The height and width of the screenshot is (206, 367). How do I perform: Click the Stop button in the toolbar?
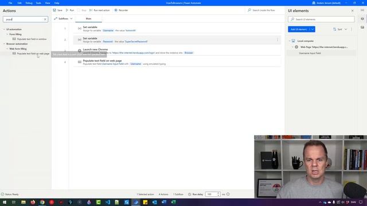(81, 10)
